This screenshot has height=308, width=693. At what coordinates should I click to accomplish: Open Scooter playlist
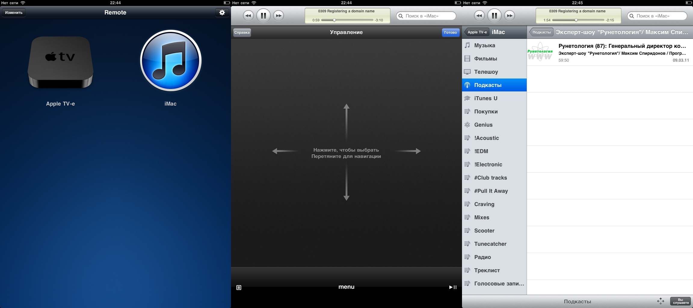click(x=494, y=231)
